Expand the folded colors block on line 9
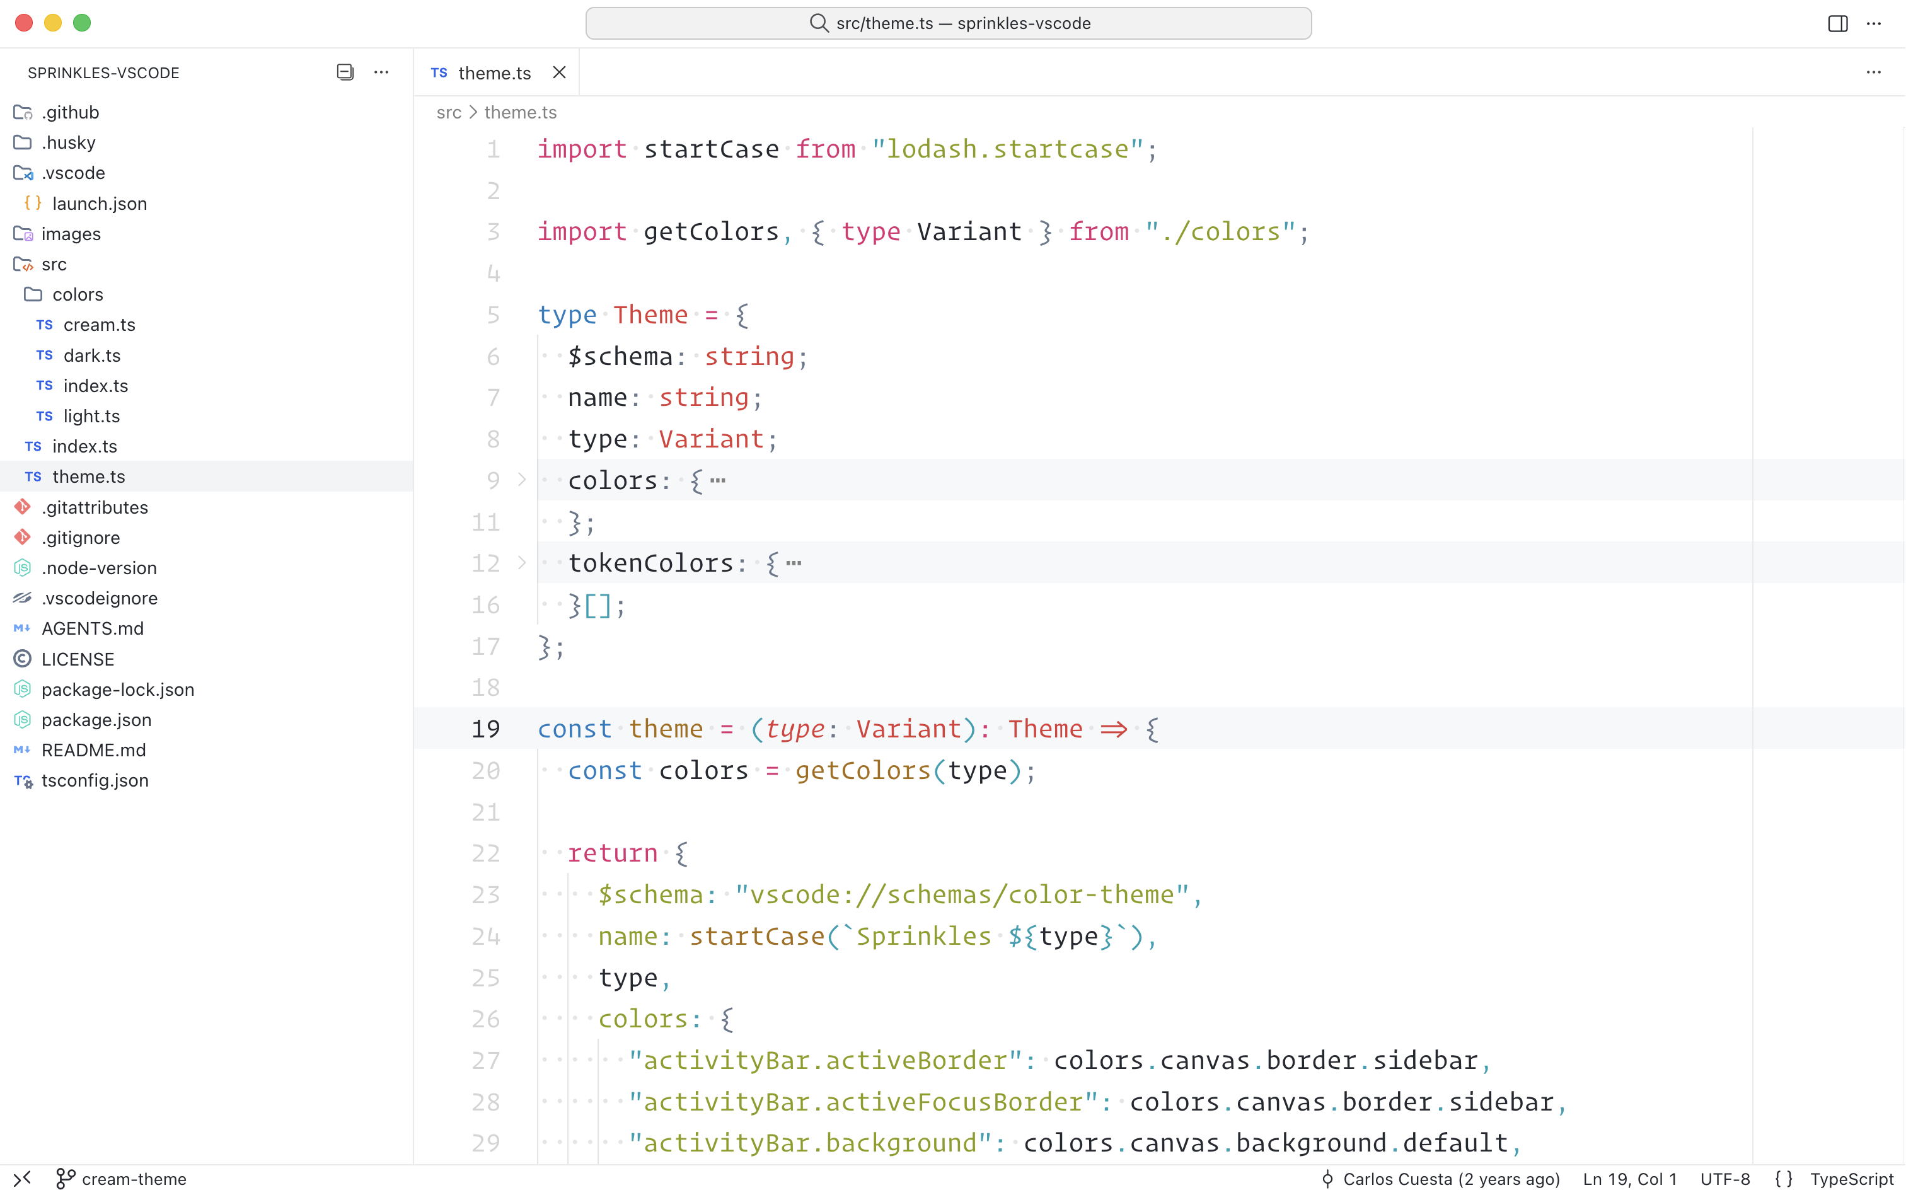Screen dimensions: 1906x1195 pos(521,480)
